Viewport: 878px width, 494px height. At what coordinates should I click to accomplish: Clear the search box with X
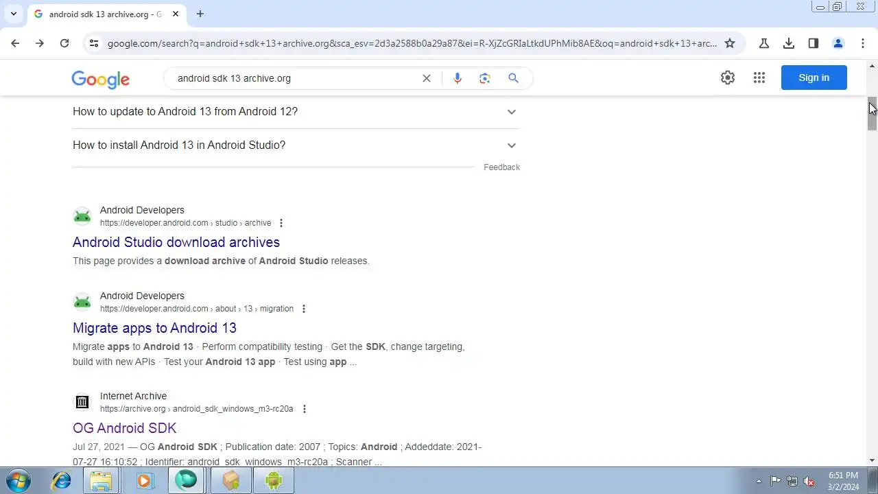[x=427, y=78]
